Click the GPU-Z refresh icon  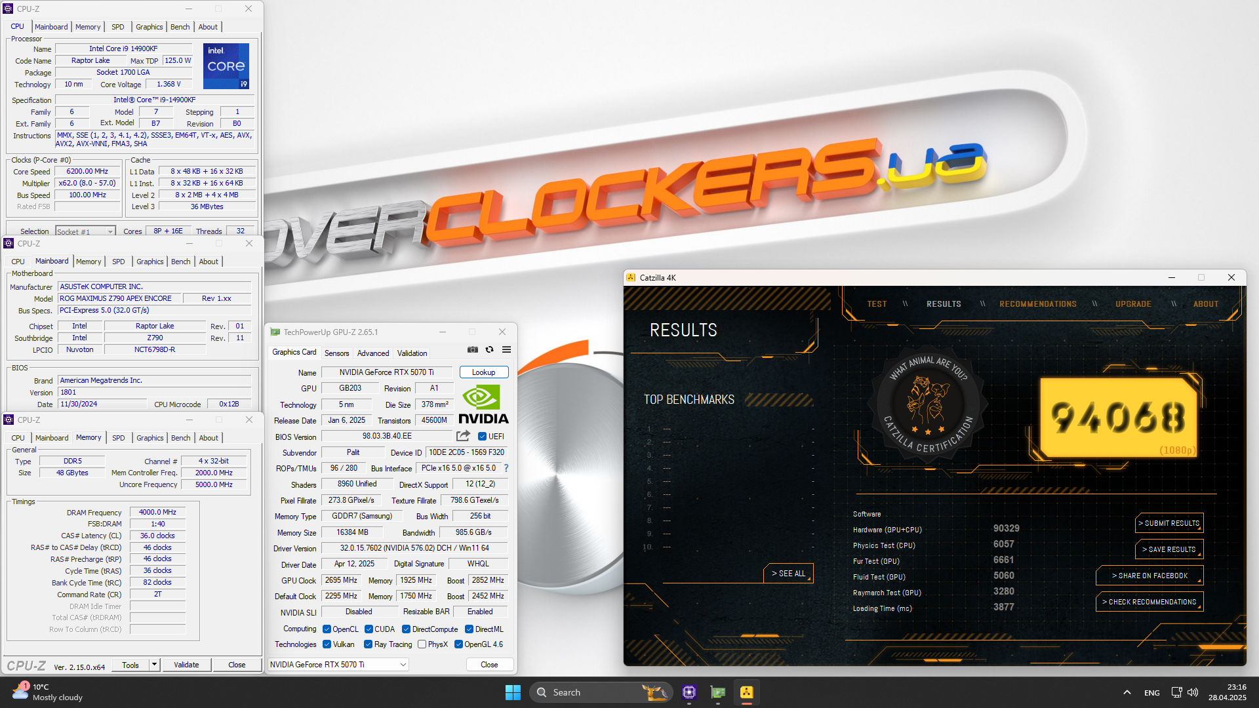pos(489,350)
